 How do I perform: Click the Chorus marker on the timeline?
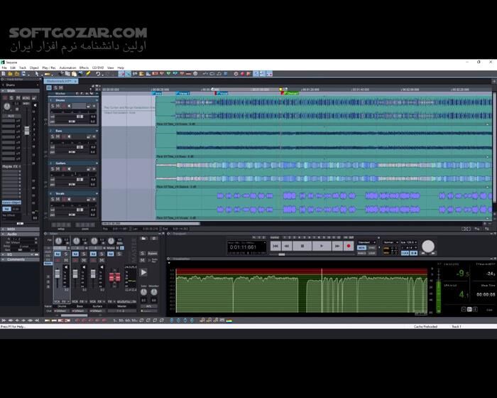click(x=290, y=93)
